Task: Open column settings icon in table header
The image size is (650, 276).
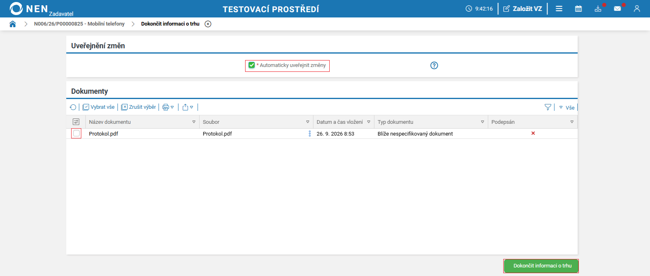Action: pyautogui.click(x=76, y=122)
